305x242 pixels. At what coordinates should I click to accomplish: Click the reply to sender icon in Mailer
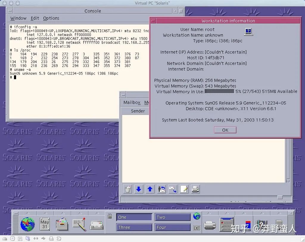pos(161,189)
